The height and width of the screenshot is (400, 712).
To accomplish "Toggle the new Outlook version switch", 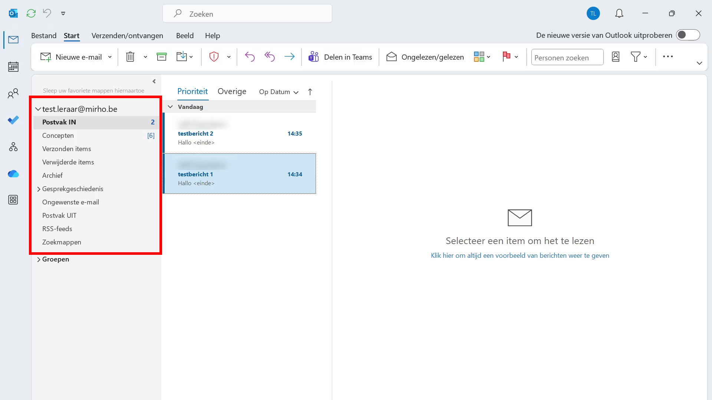I will [x=688, y=35].
